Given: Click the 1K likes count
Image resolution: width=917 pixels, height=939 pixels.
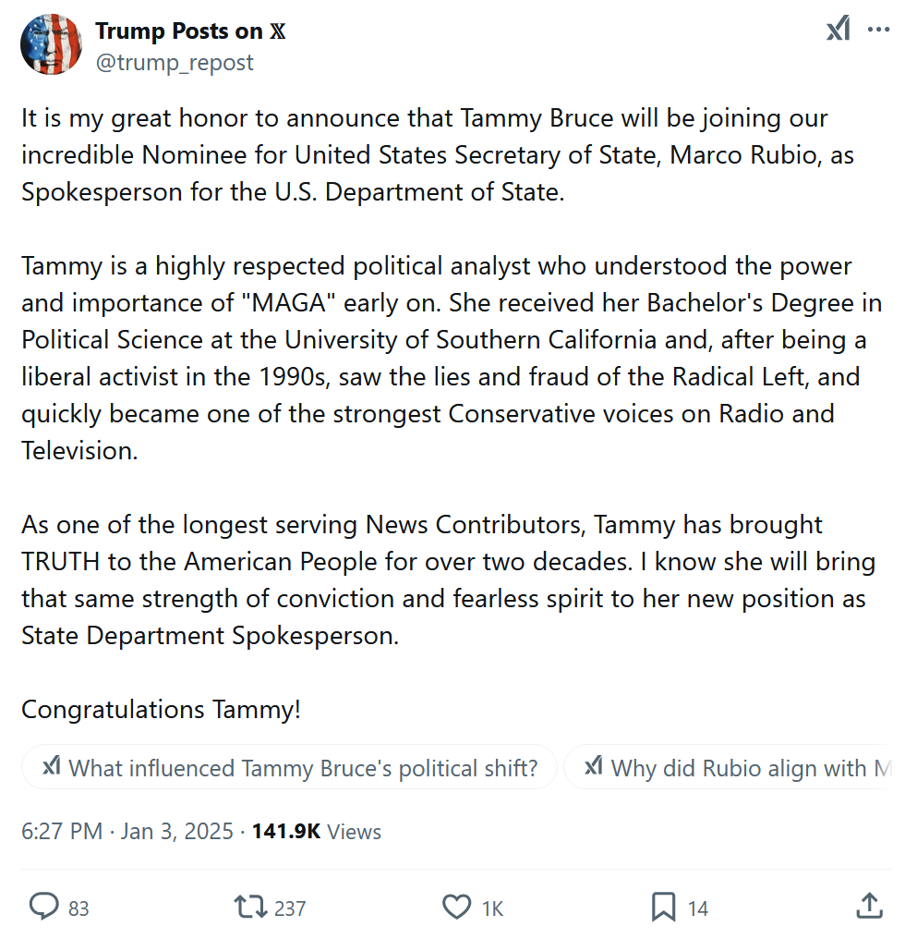Looking at the screenshot, I should [x=493, y=909].
